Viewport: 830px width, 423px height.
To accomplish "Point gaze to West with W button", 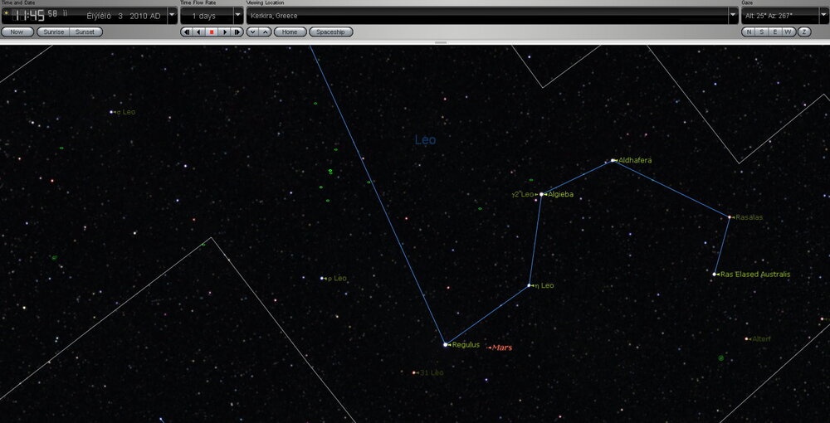I will click(788, 32).
